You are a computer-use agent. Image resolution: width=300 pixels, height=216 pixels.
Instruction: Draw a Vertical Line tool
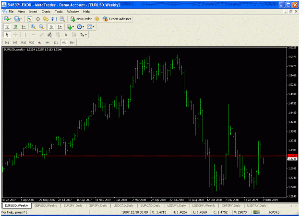pos(25,35)
